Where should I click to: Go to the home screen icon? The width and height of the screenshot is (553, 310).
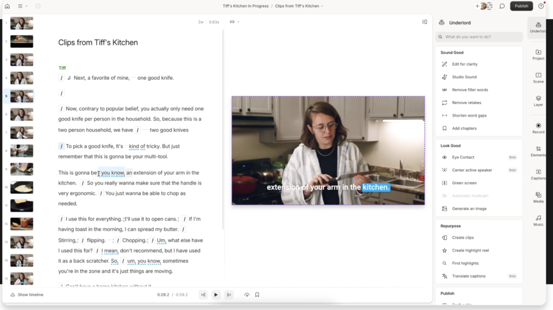point(7,6)
